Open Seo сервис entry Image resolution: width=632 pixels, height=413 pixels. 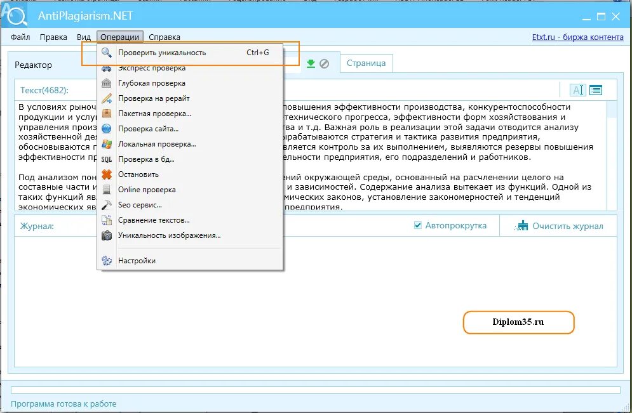point(191,205)
